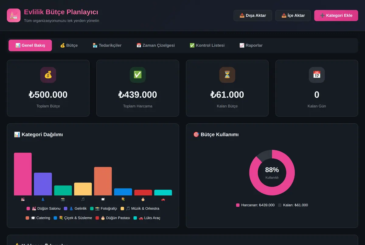Click the money bag icon on Toplam Bütçe card
Image resolution: width=365 pixels, height=245 pixels.
pos(48,75)
